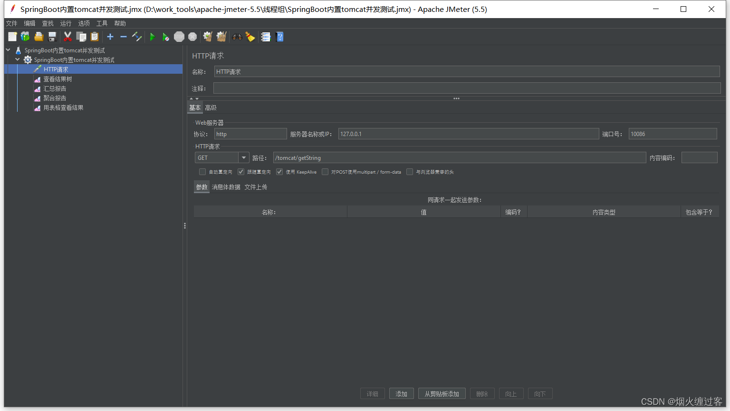730x411 pixels.
Task: Select 查看结果树 in the tree
Action: point(58,79)
